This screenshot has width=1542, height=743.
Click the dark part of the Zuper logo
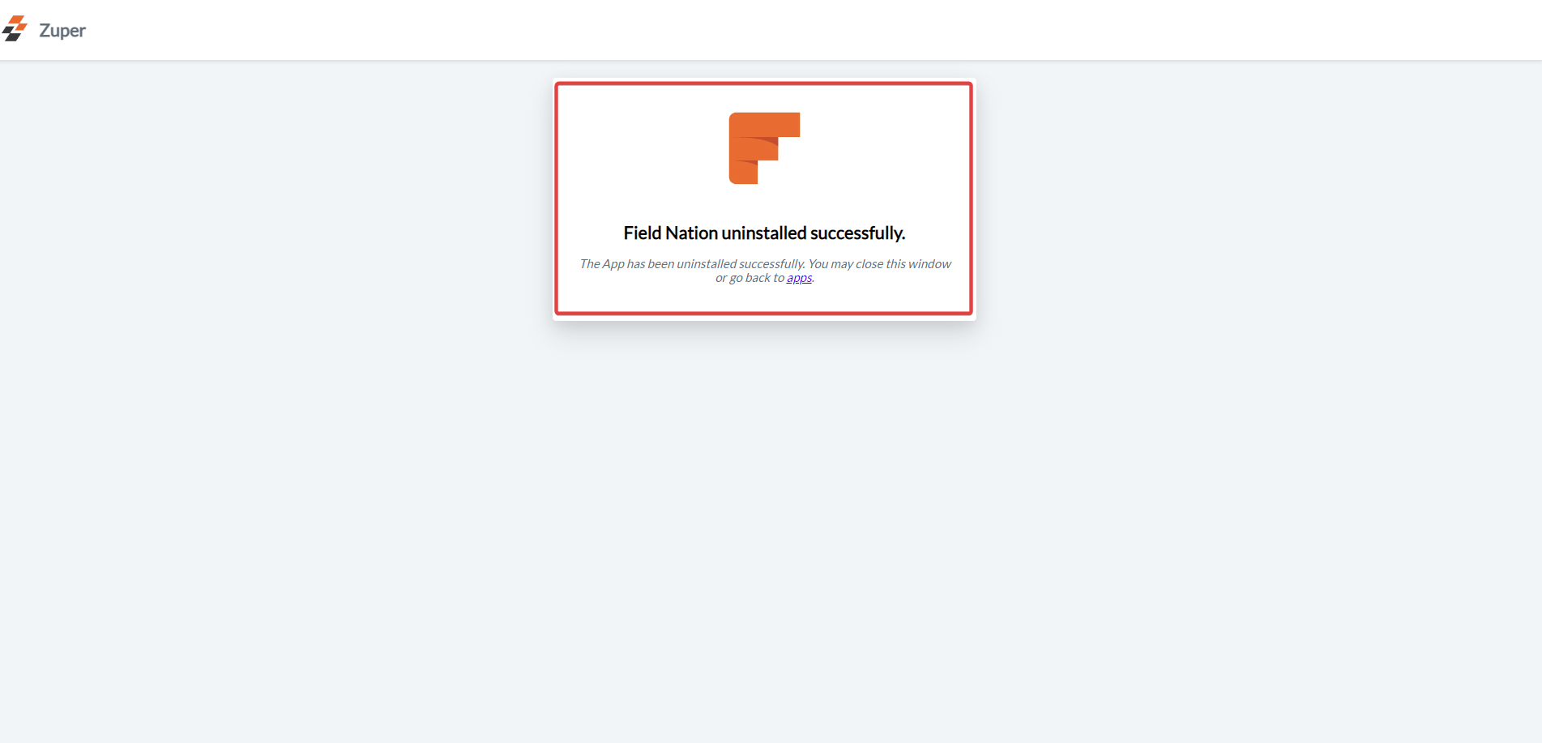point(11,35)
